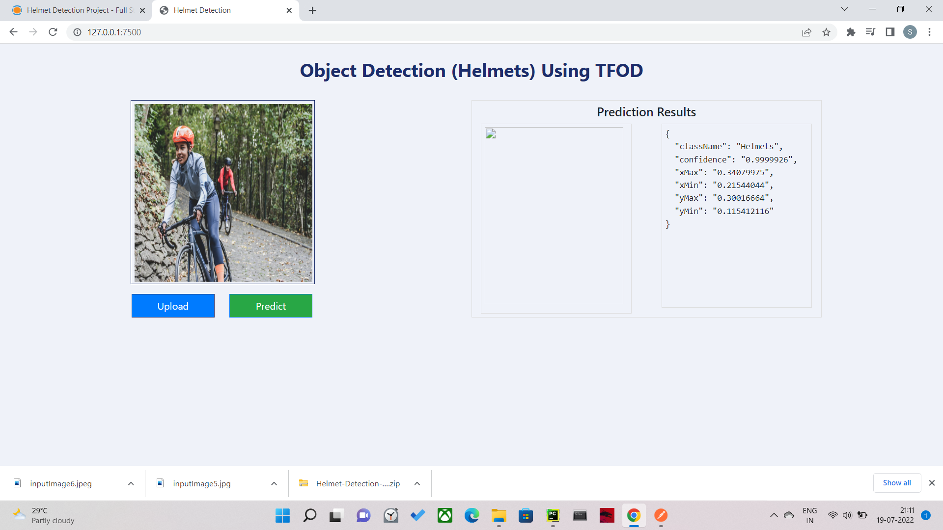Click the site information icon
The height and width of the screenshot is (530, 943).
point(77,32)
